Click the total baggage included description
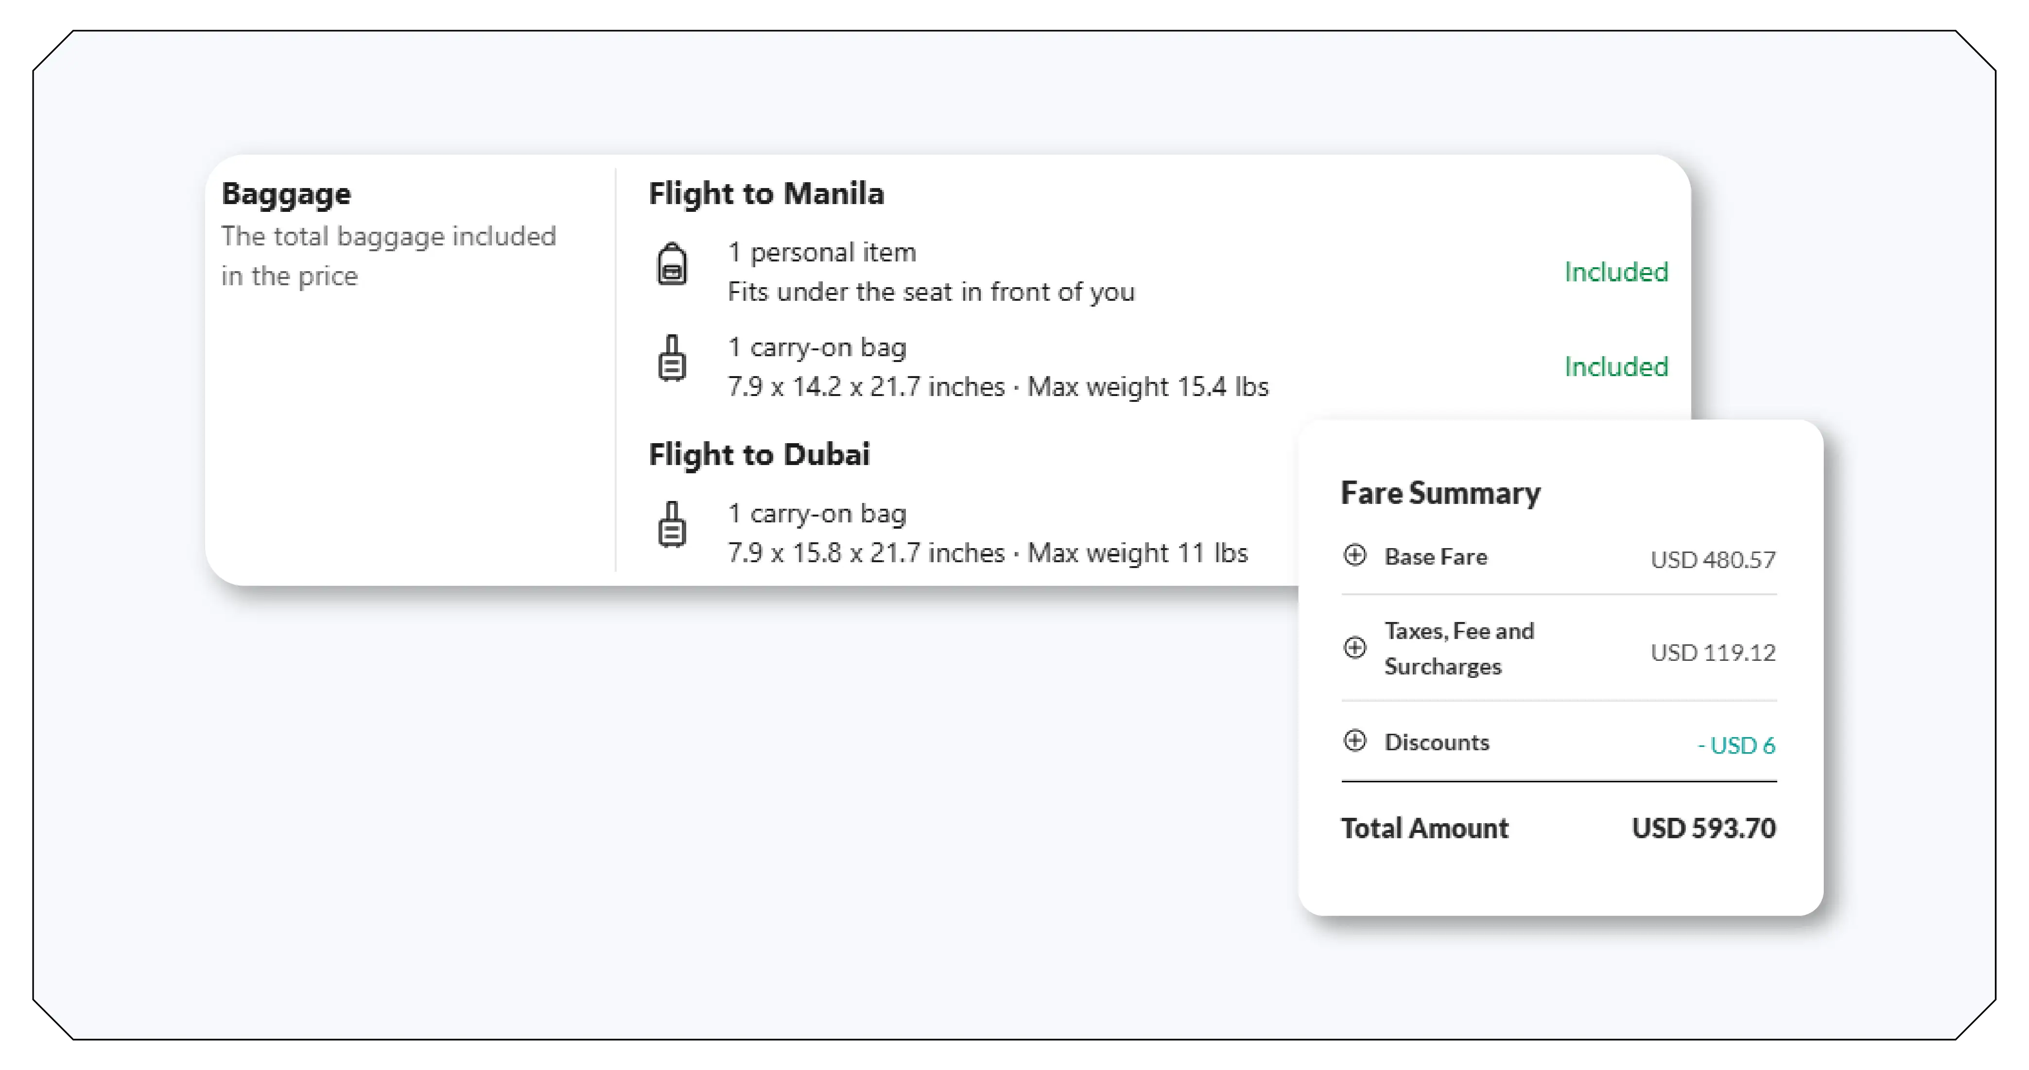2029x1070 pixels. tap(389, 256)
